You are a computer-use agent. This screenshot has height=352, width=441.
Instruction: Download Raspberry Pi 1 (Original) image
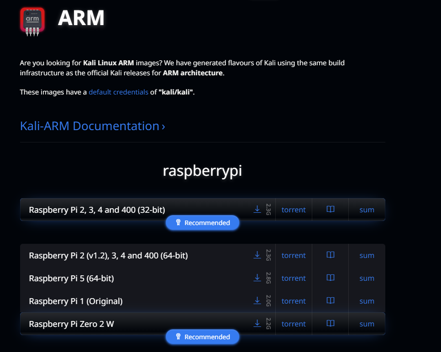[257, 300]
